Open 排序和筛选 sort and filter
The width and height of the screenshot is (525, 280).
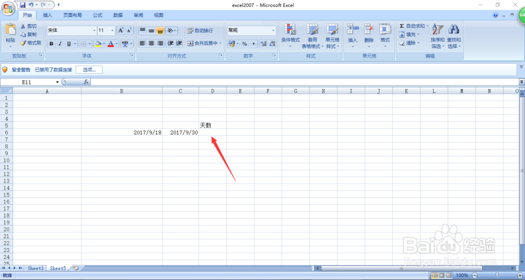tap(437, 36)
